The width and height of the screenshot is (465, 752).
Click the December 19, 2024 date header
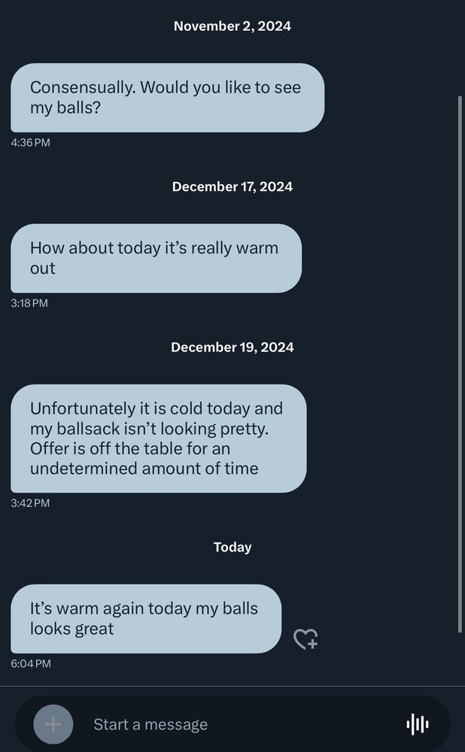coord(232,347)
